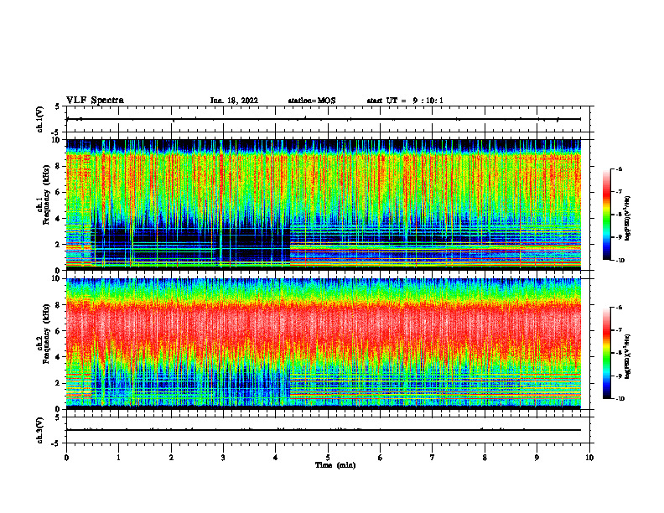Screen dimensions: 664x513
Task: Click the "ch.1(V)" waveform axis label
Action: (x=40, y=119)
